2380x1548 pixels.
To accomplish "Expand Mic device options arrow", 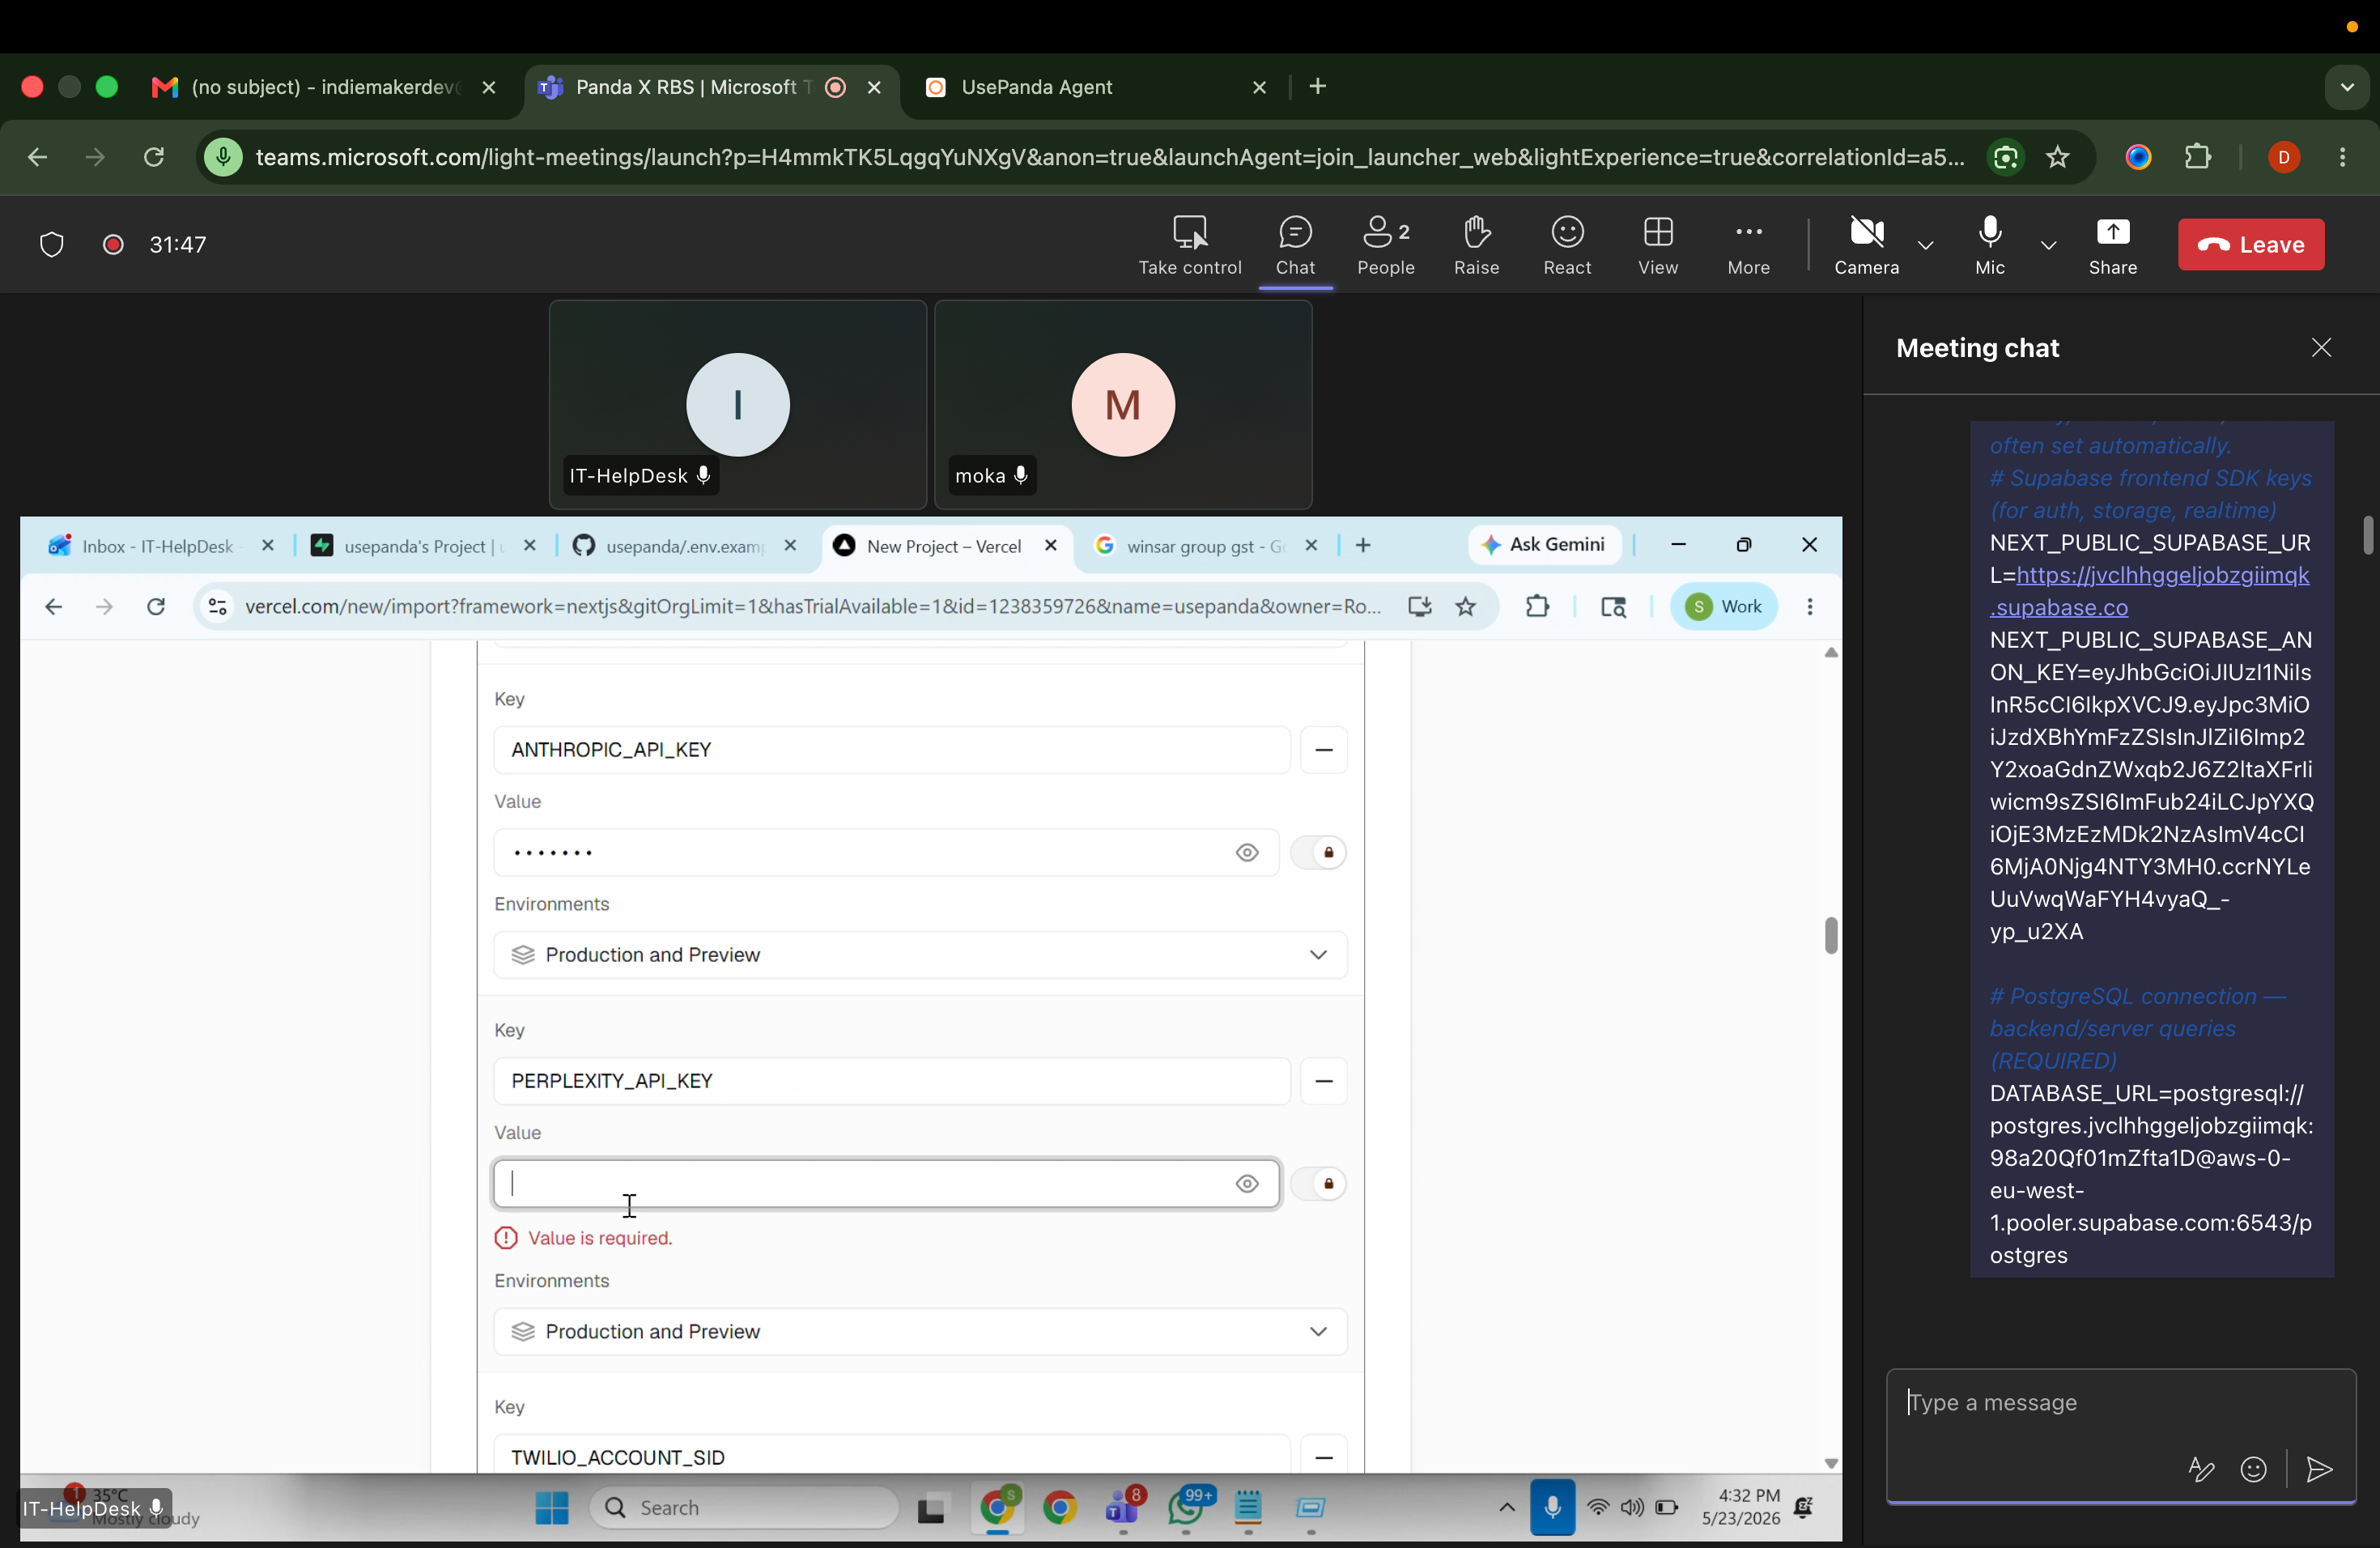I will click(2047, 245).
